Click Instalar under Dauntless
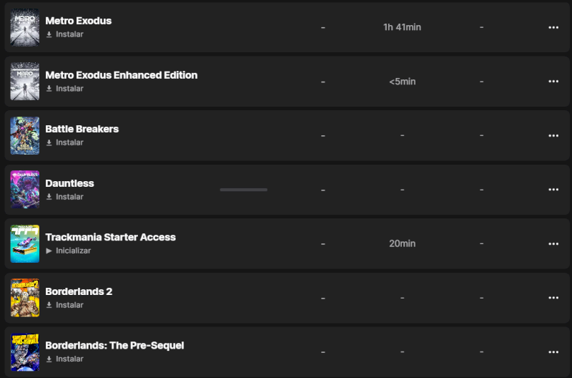Viewport: 572px width, 378px height. point(69,197)
